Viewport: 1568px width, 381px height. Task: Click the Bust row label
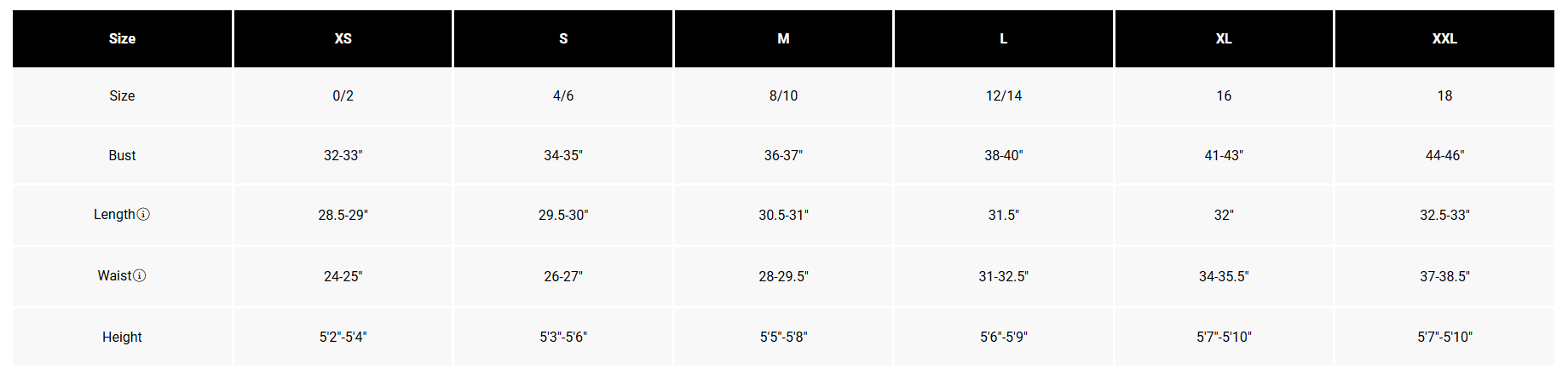122,155
